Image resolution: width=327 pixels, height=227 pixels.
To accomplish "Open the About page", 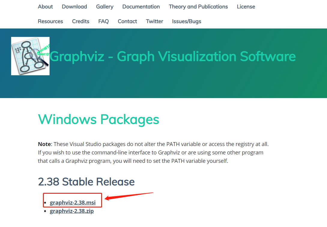I will click(45, 6).
